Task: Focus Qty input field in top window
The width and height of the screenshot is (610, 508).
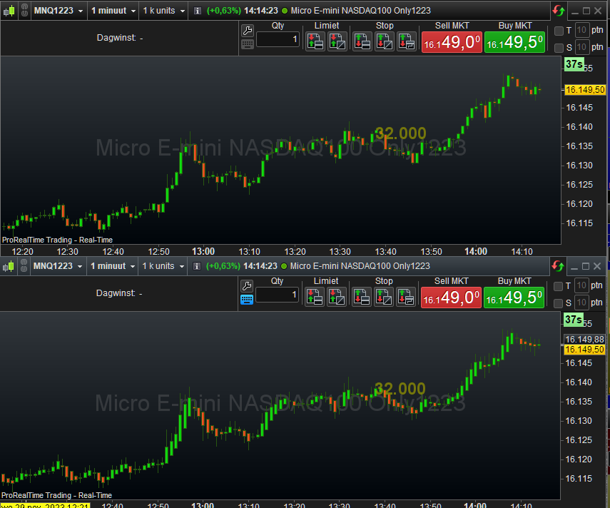Action: coord(278,39)
